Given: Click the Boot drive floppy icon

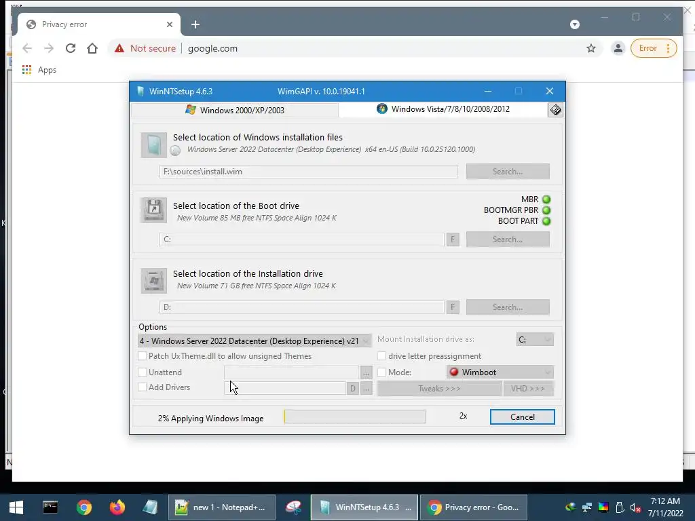Looking at the screenshot, I should click(154, 210).
